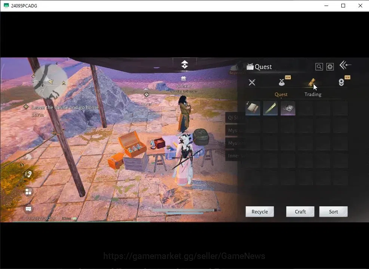This screenshot has width=369, height=269.
Task: Select the book item in inventory
Action: pyautogui.click(x=253, y=108)
